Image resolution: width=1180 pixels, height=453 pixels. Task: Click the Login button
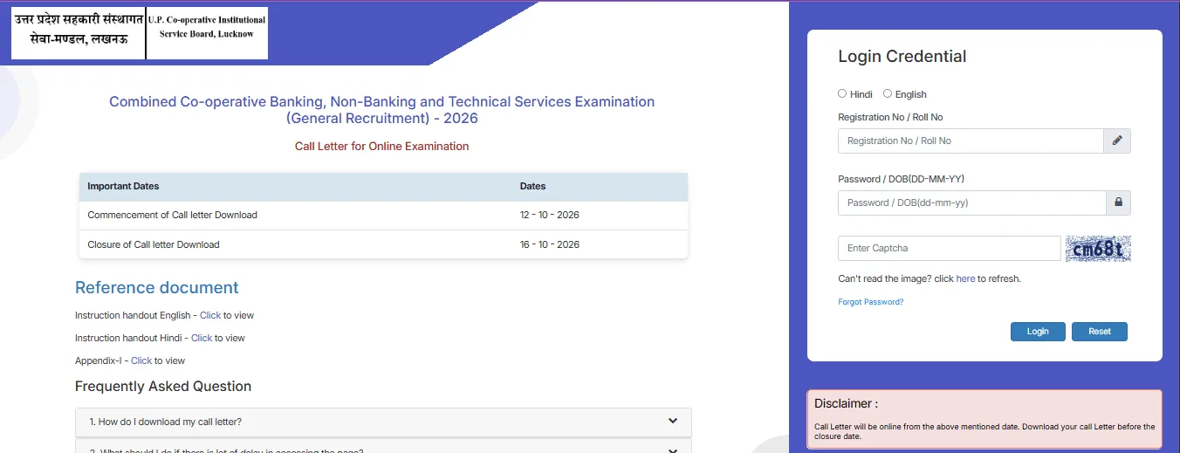[x=1038, y=332]
